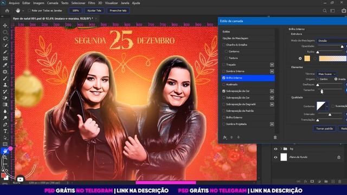Click plus icon beside Sobreposição de Degradê

point(272,104)
